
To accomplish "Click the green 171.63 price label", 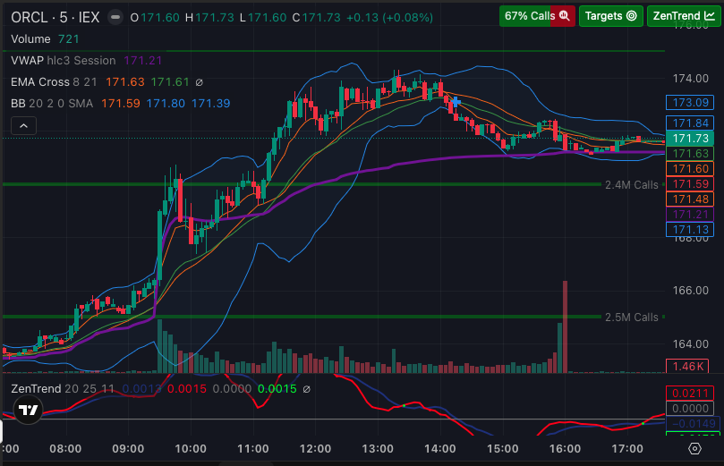I will tap(690, 154).
